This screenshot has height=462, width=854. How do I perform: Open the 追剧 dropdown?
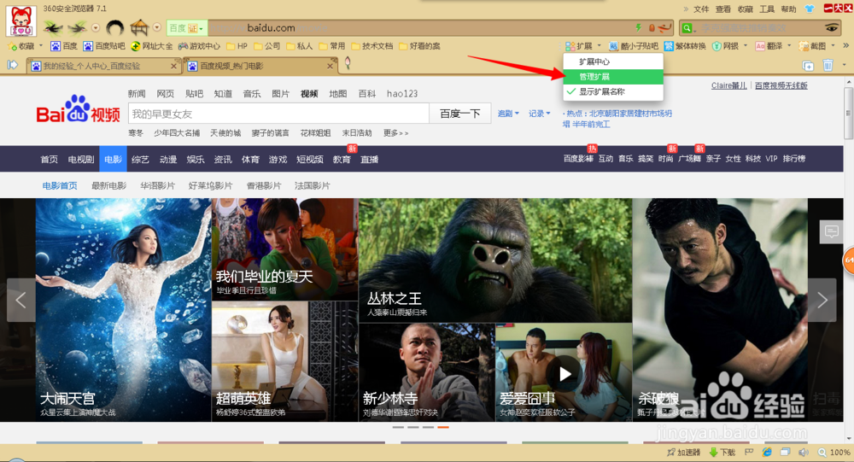click(x=508, y=114)
